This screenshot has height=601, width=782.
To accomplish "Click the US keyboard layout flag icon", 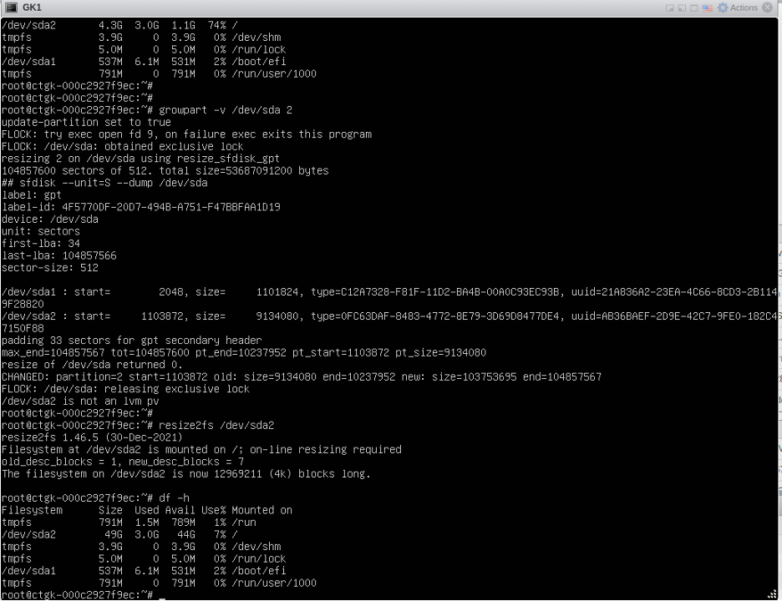I will click(708, 8).
